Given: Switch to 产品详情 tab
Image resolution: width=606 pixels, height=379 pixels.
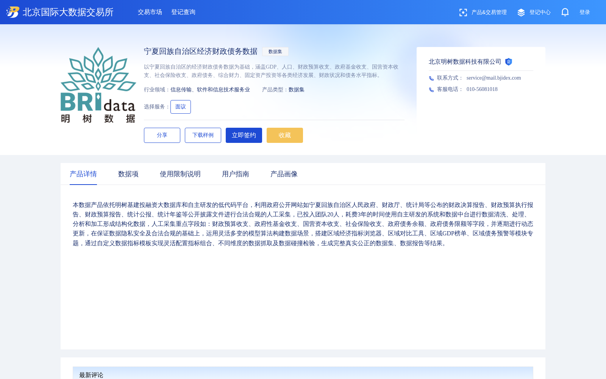Looking at the screenshot, I should pyautogui.click(x=83, y=174).
